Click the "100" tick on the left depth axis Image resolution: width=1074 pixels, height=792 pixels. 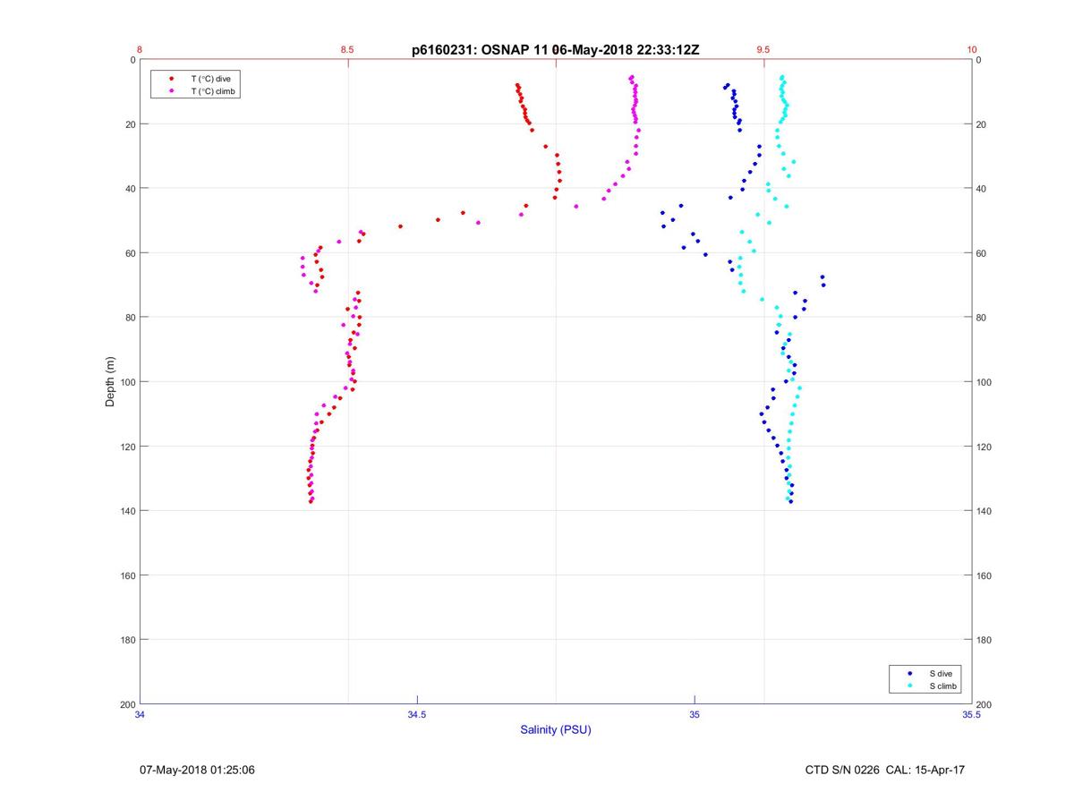click(127, 382)
